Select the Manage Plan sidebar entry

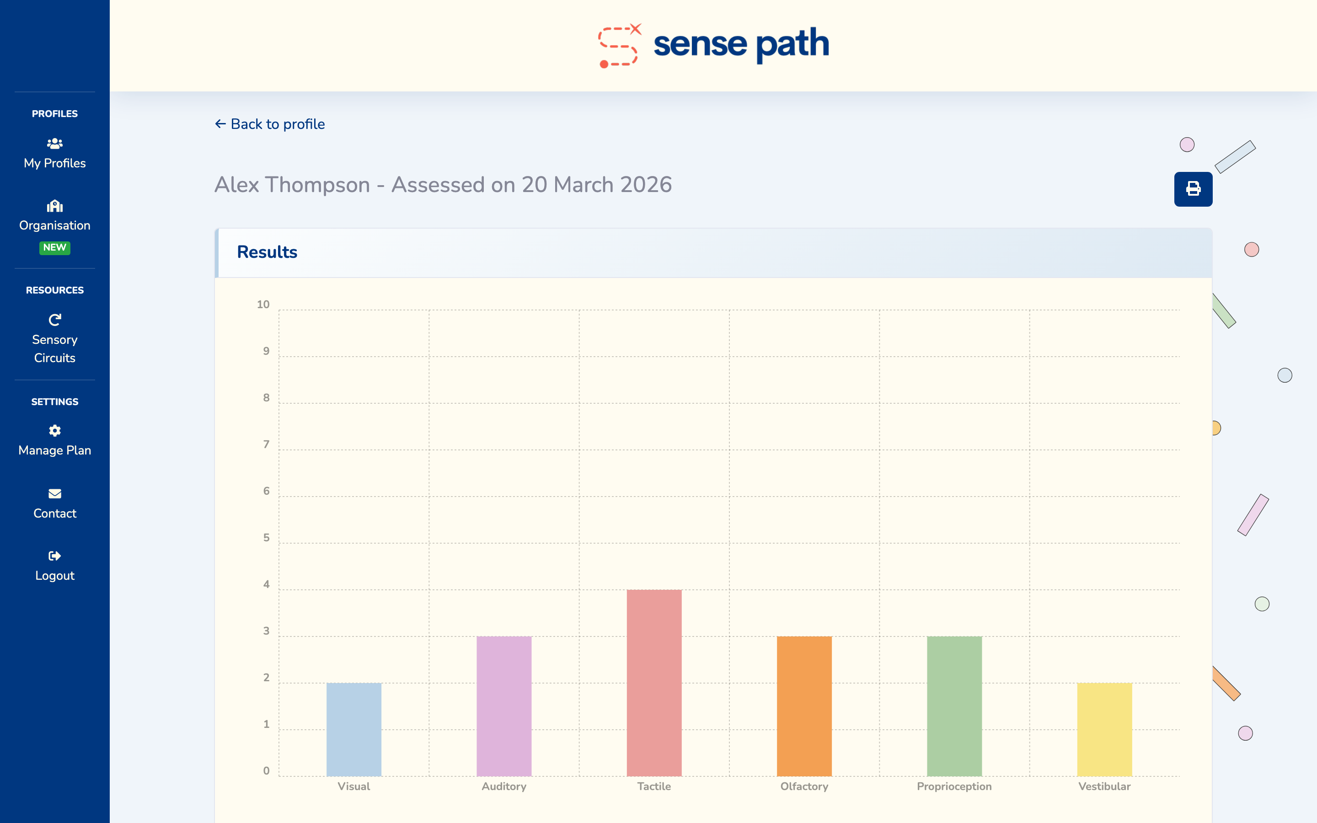(54, 450)
